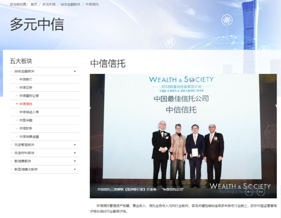Expand the 新型城镇化板块 section arrow
Image resolution: width=281 pixels, height=218 pixels.
click(75, 169)
